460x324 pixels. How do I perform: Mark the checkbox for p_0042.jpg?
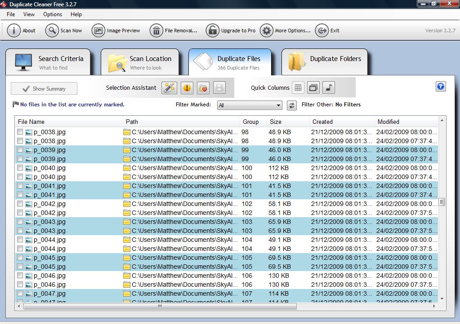tap(20, 203)
